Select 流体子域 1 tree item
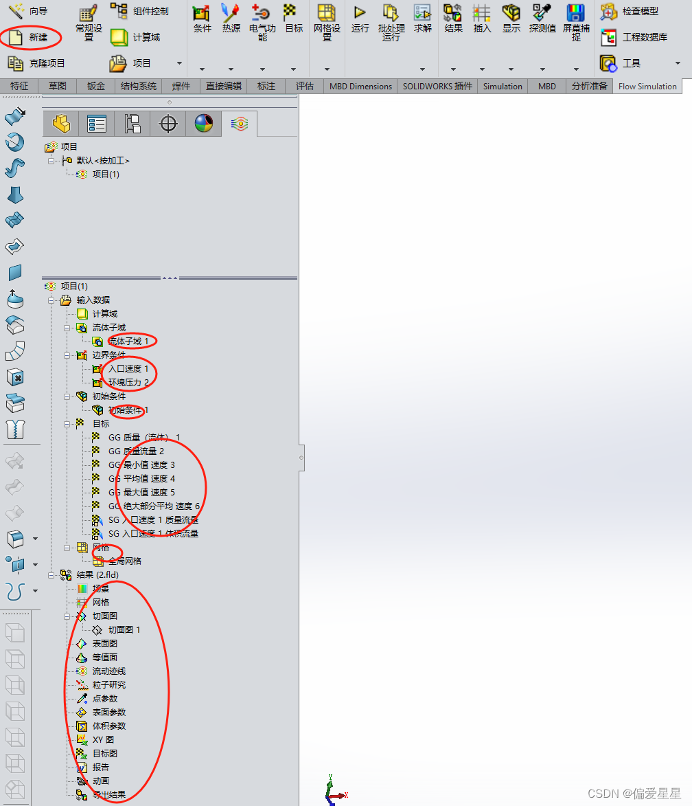Viewport: 692px width, 806px height. pos(128,342)
